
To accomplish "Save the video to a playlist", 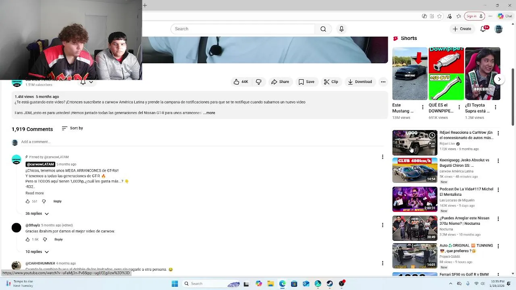I will tap(306, 82).
